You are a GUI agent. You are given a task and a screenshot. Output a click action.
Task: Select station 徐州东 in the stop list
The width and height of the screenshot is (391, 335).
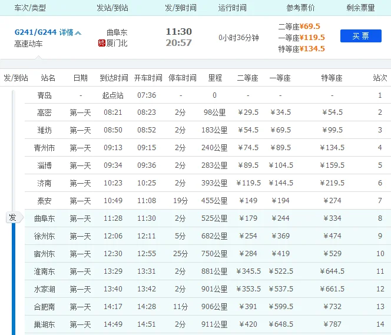pos(44,236)
